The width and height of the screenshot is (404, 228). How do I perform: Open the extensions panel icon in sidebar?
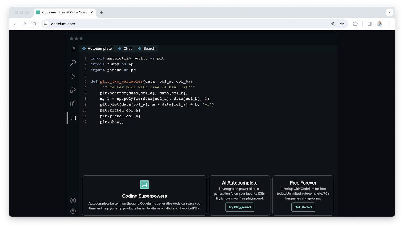(x=73, y=103)
